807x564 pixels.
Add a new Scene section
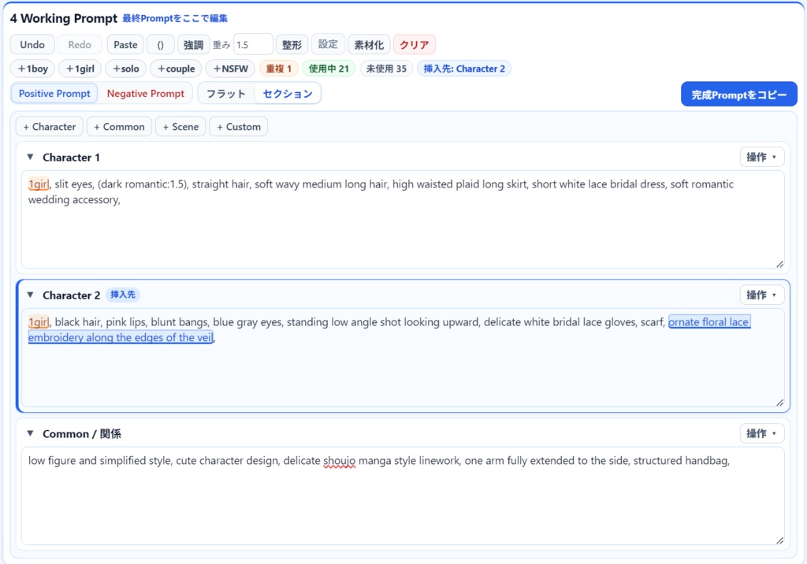180,127
